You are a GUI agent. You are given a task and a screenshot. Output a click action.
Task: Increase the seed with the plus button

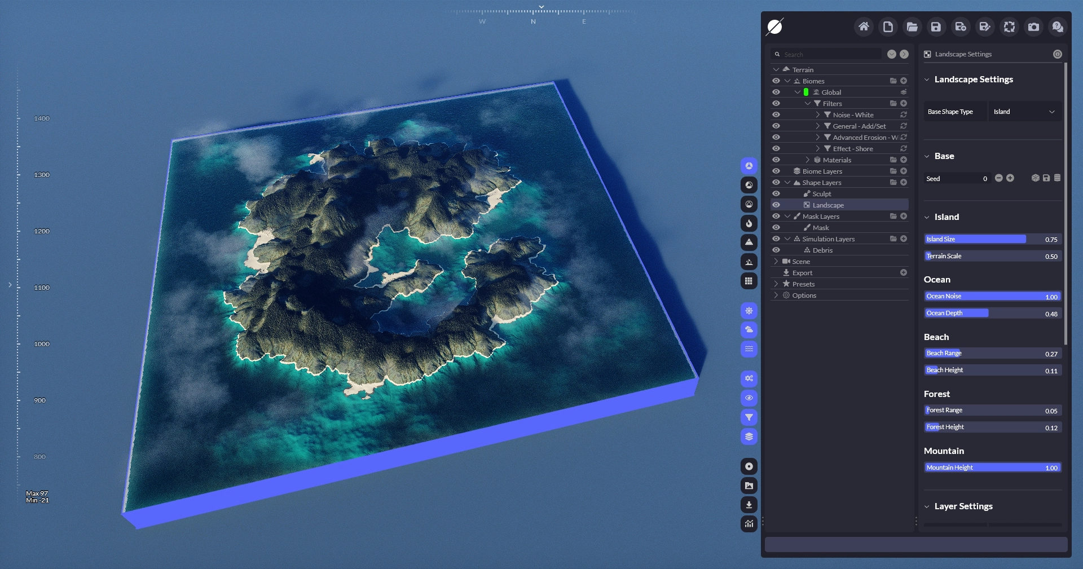point(1010,178)
